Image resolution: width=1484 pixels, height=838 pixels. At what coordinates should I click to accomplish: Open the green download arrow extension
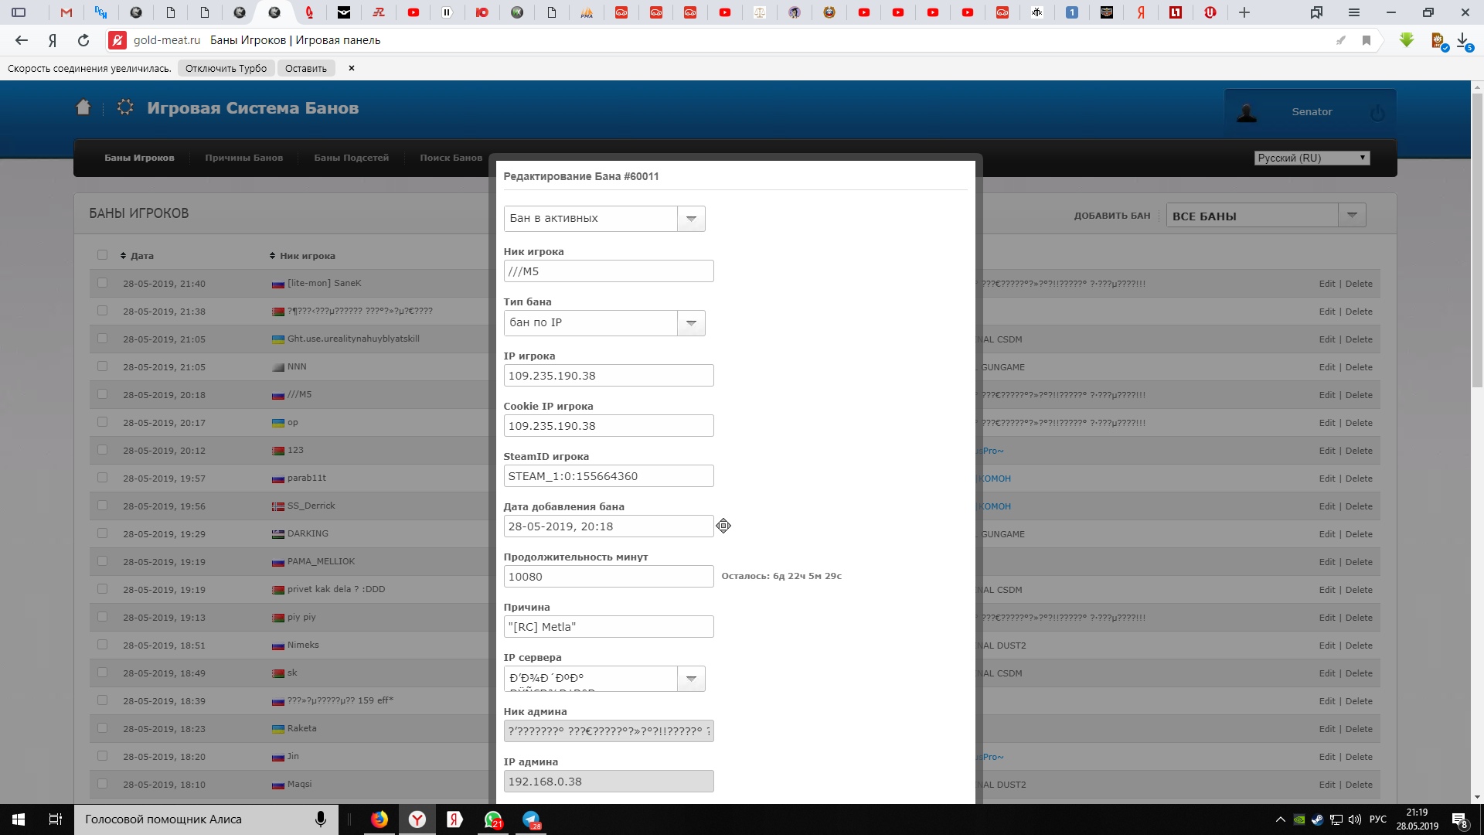click(1407, 40)
